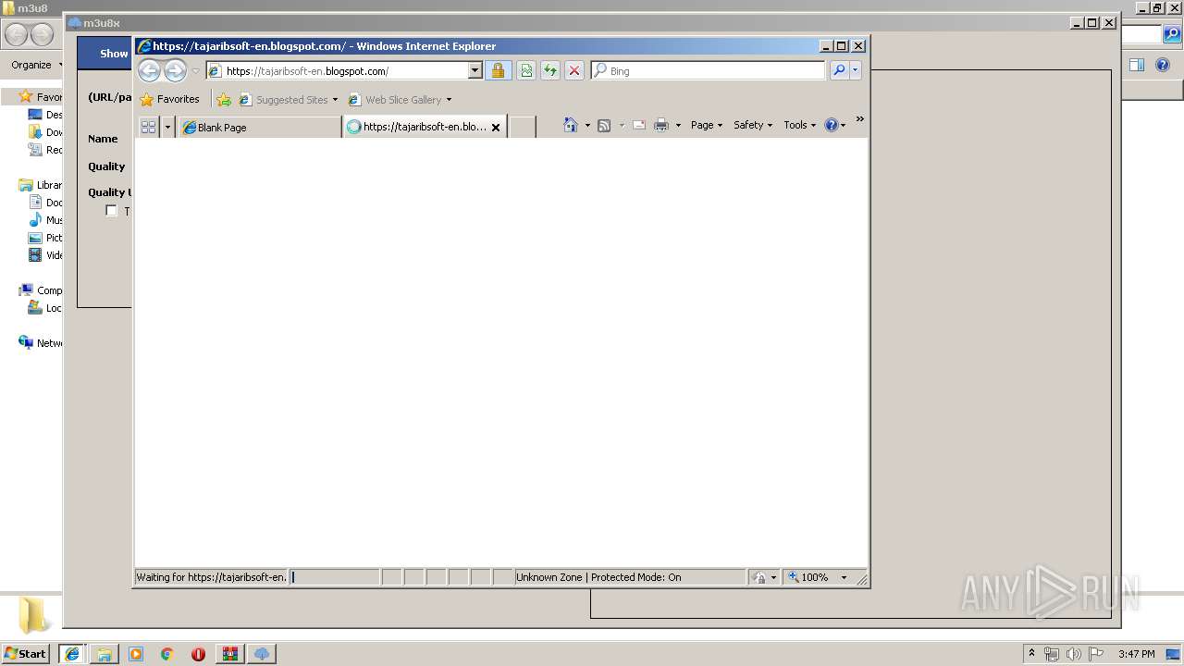The image size is (1184, 666).
Task: Click the IE Forward arrow button
Action: [175, 70]
